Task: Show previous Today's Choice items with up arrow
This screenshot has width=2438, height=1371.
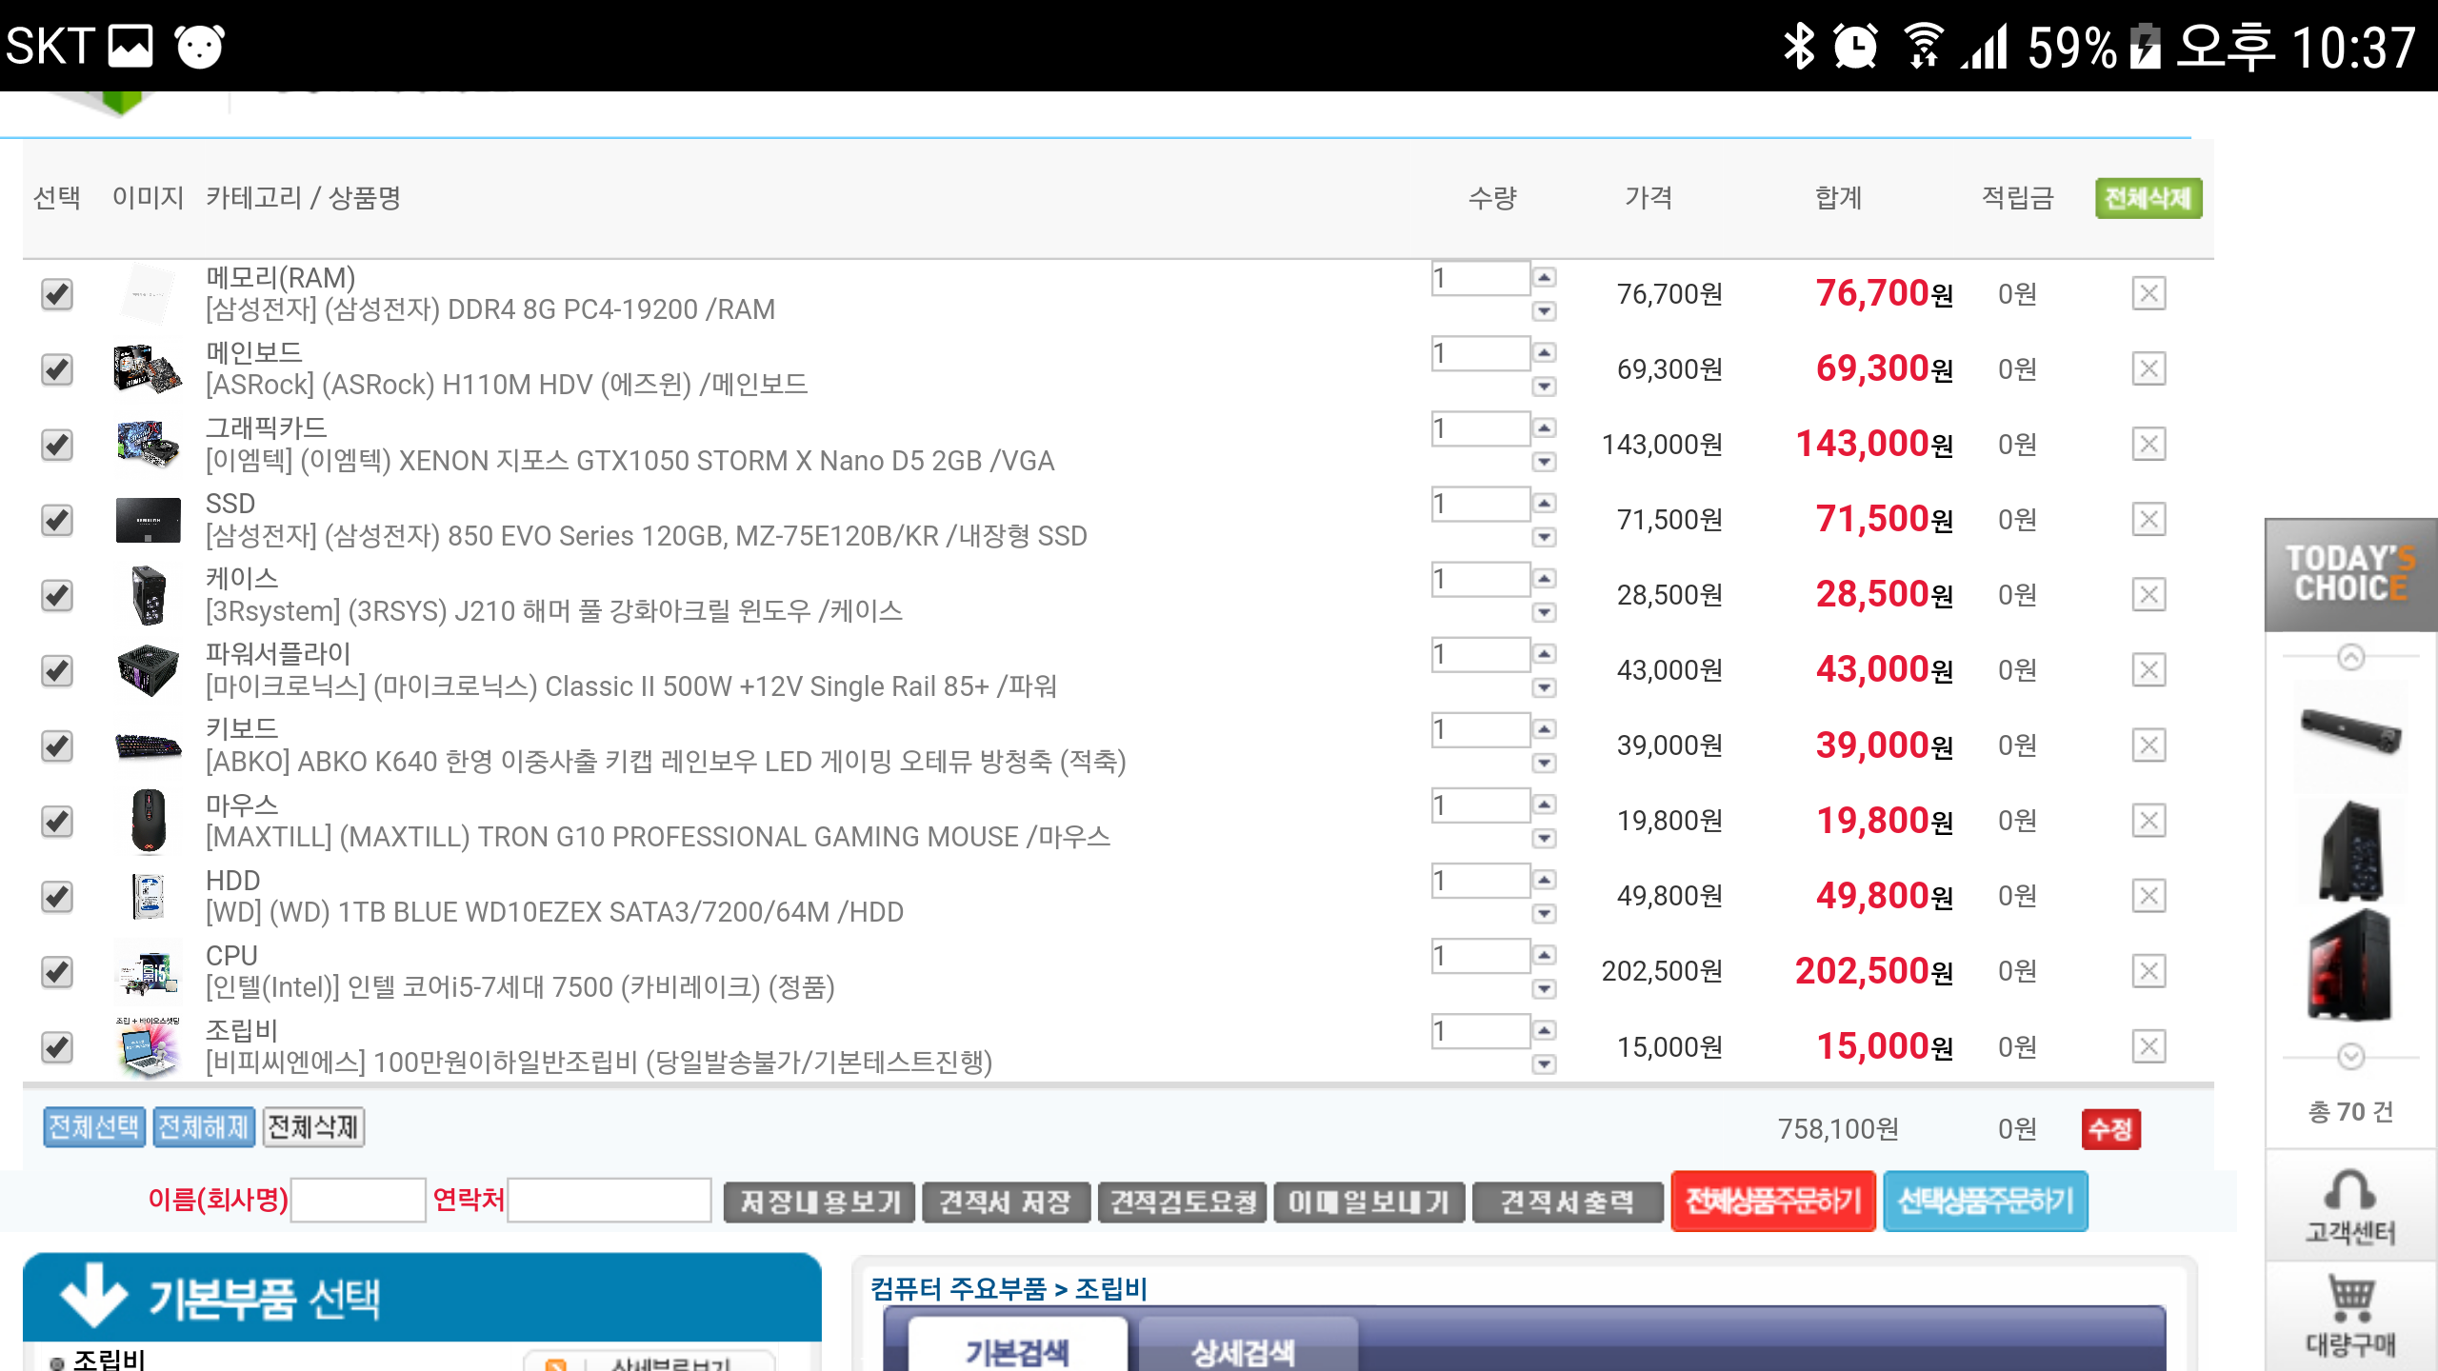Action: 2350,657
